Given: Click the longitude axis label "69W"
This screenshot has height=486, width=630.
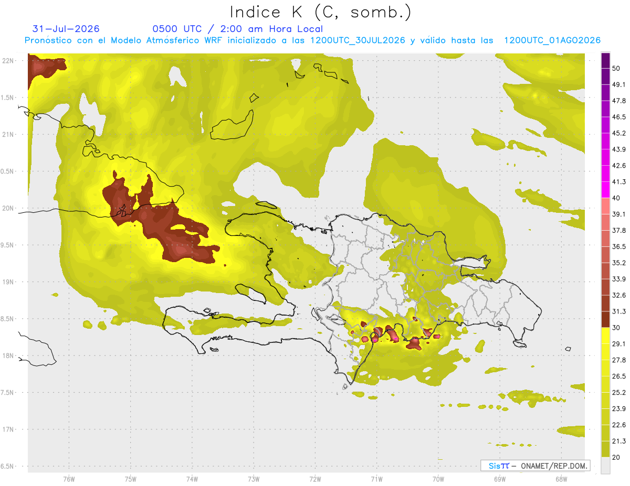Looking at the screenshot, I should pos(499,480).
